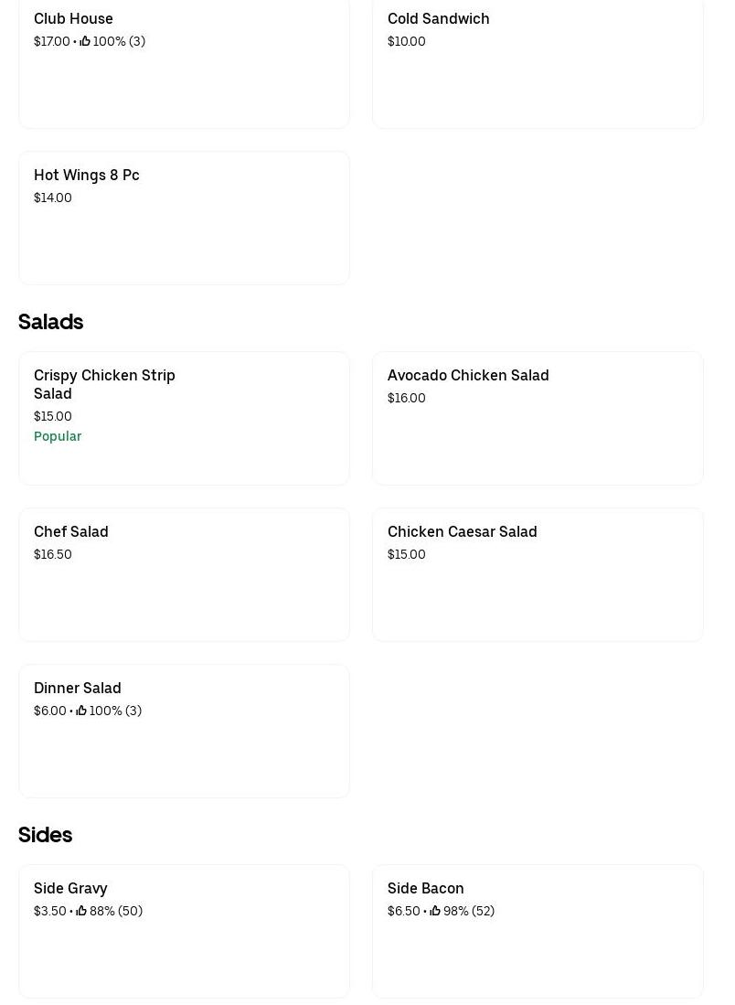Open Hot Wings 8 Pc item
735x1005 pixels.
pyautogui.click(x=184, y=218)
